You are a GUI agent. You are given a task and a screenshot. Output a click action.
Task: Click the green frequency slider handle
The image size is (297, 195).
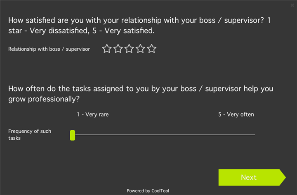(73, 135)
